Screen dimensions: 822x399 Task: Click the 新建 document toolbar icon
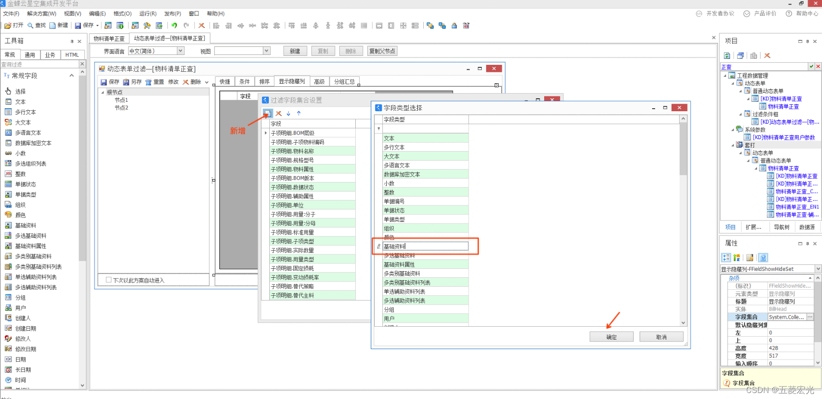tap(58, 25)
